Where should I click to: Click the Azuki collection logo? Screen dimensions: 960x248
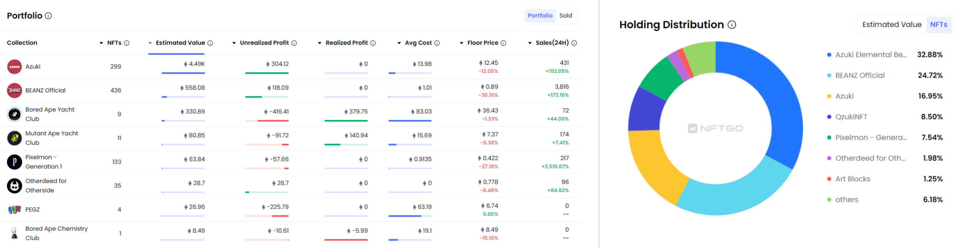point(15,67)
